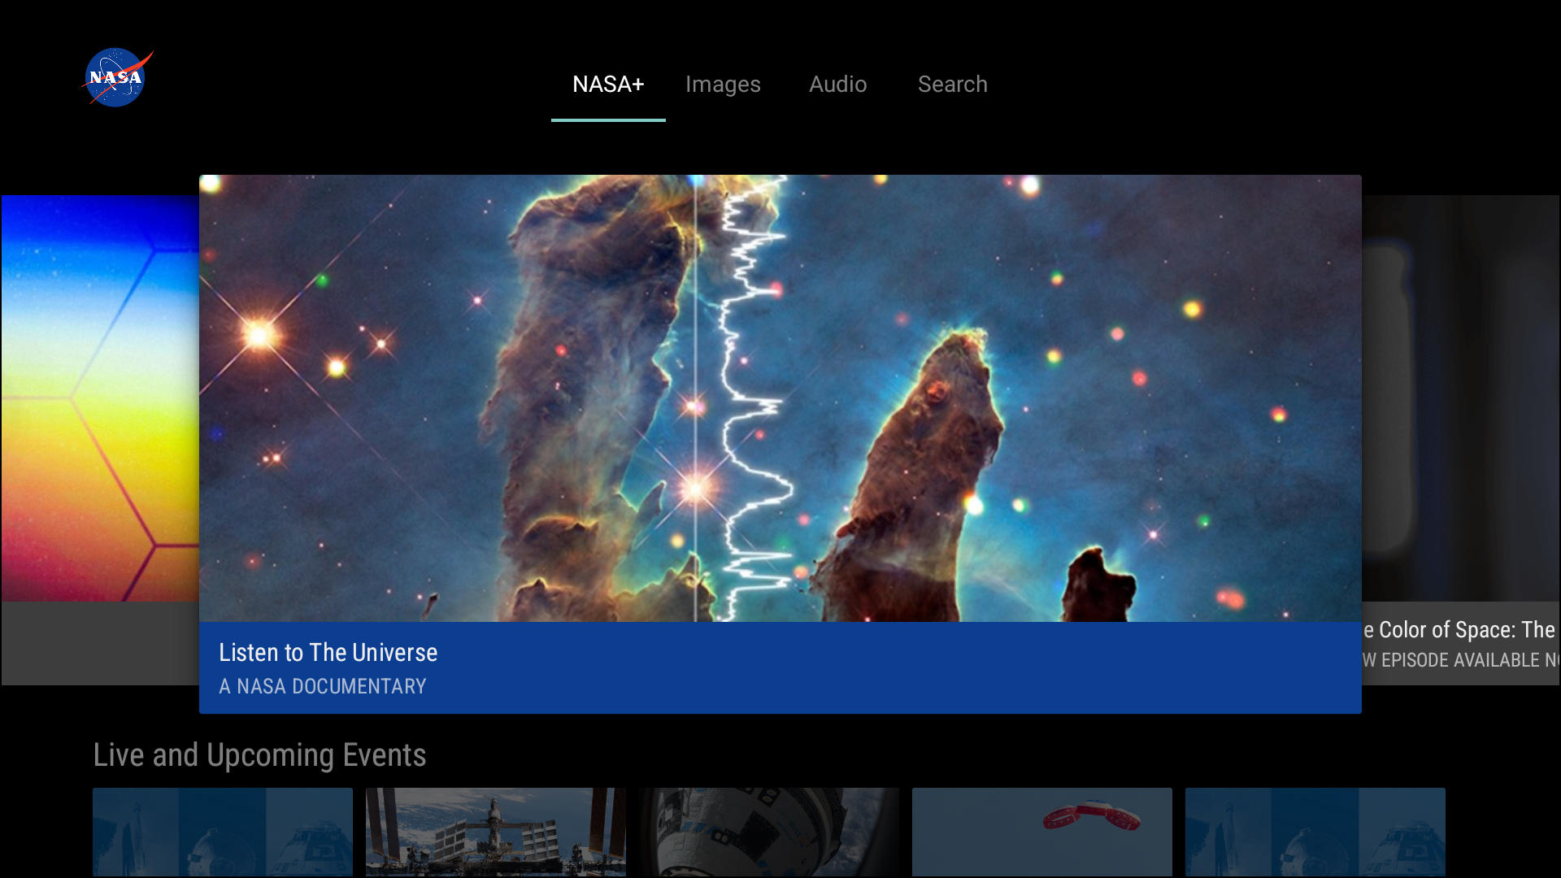
Task: Open the red-white-blue parachutes event thumbnail
Action: (1042, 832)
